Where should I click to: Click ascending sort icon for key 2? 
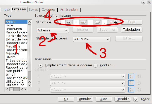(131, 83)
